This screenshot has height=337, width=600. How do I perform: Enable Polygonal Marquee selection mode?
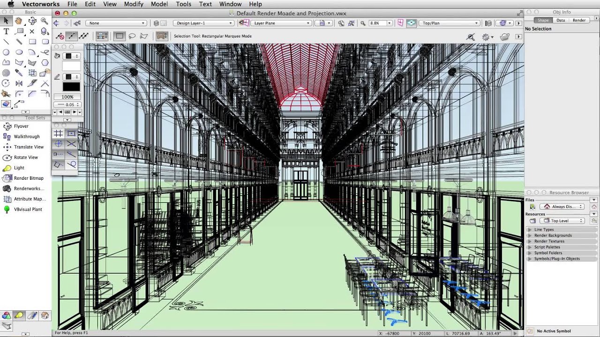143,36
